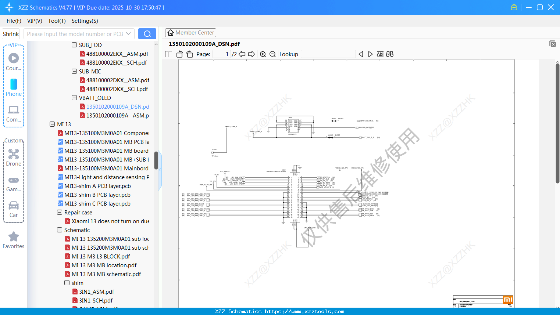Zoom out of the schematic
Viewport: 560px width, 315px height.
pyautogui.click(x=272, y=54)
